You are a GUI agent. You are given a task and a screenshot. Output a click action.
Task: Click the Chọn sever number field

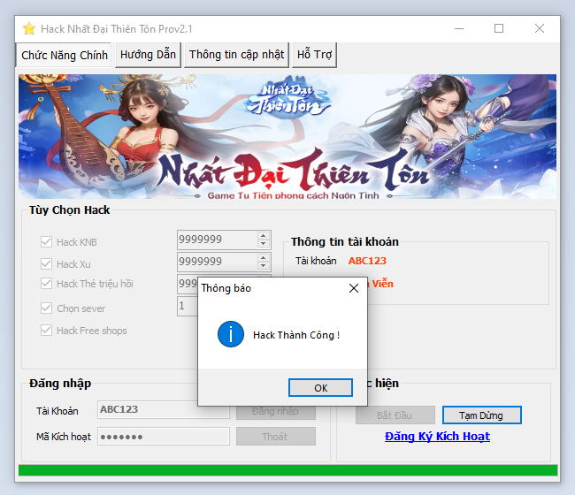pyautogui.click(x=188, y=307)
